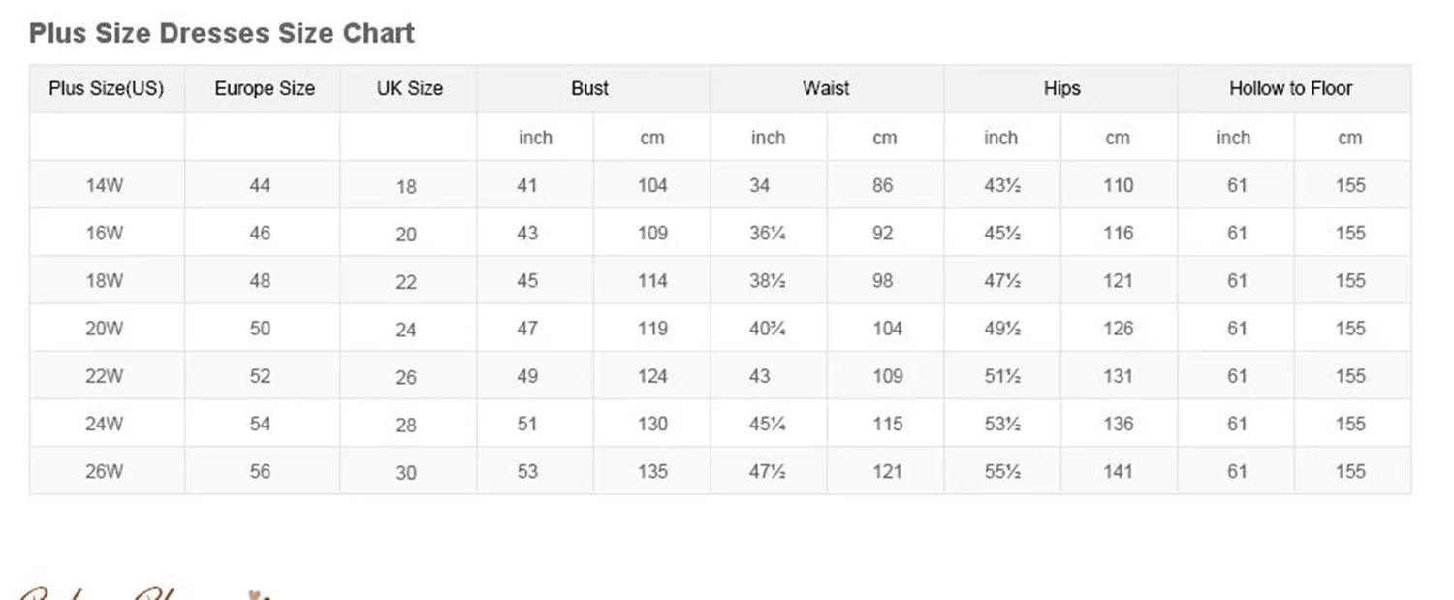Click the Plus Size Dresses Size Chart title

tap(222, 34)
